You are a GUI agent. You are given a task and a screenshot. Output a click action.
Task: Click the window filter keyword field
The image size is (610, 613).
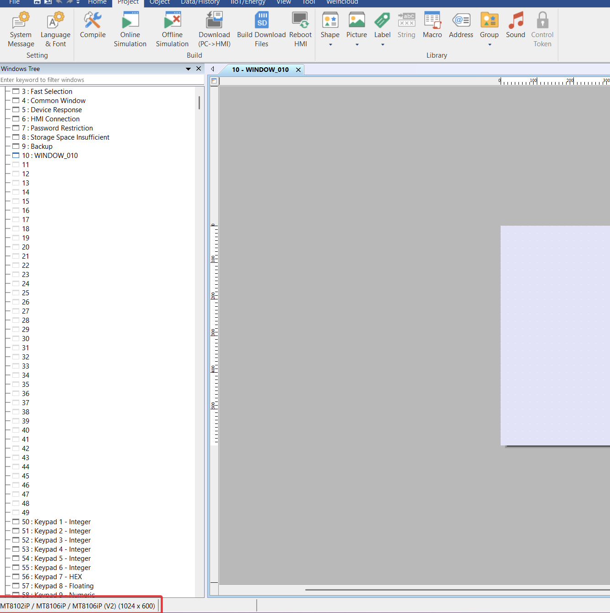(x=101, y=80)
